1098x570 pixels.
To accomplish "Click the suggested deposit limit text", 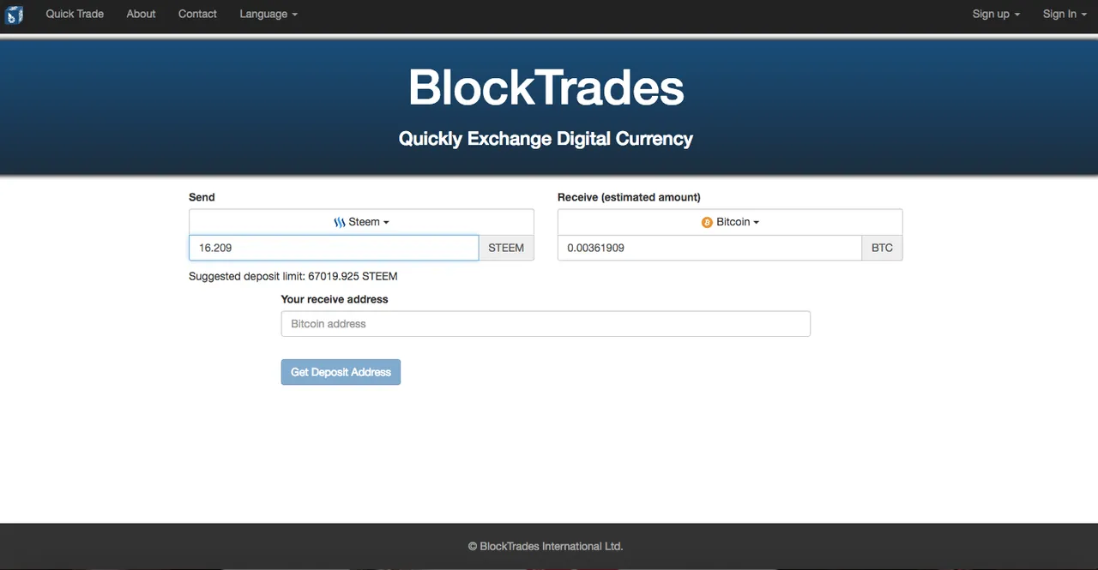I will pyautogui.click(x=293, y=276).
